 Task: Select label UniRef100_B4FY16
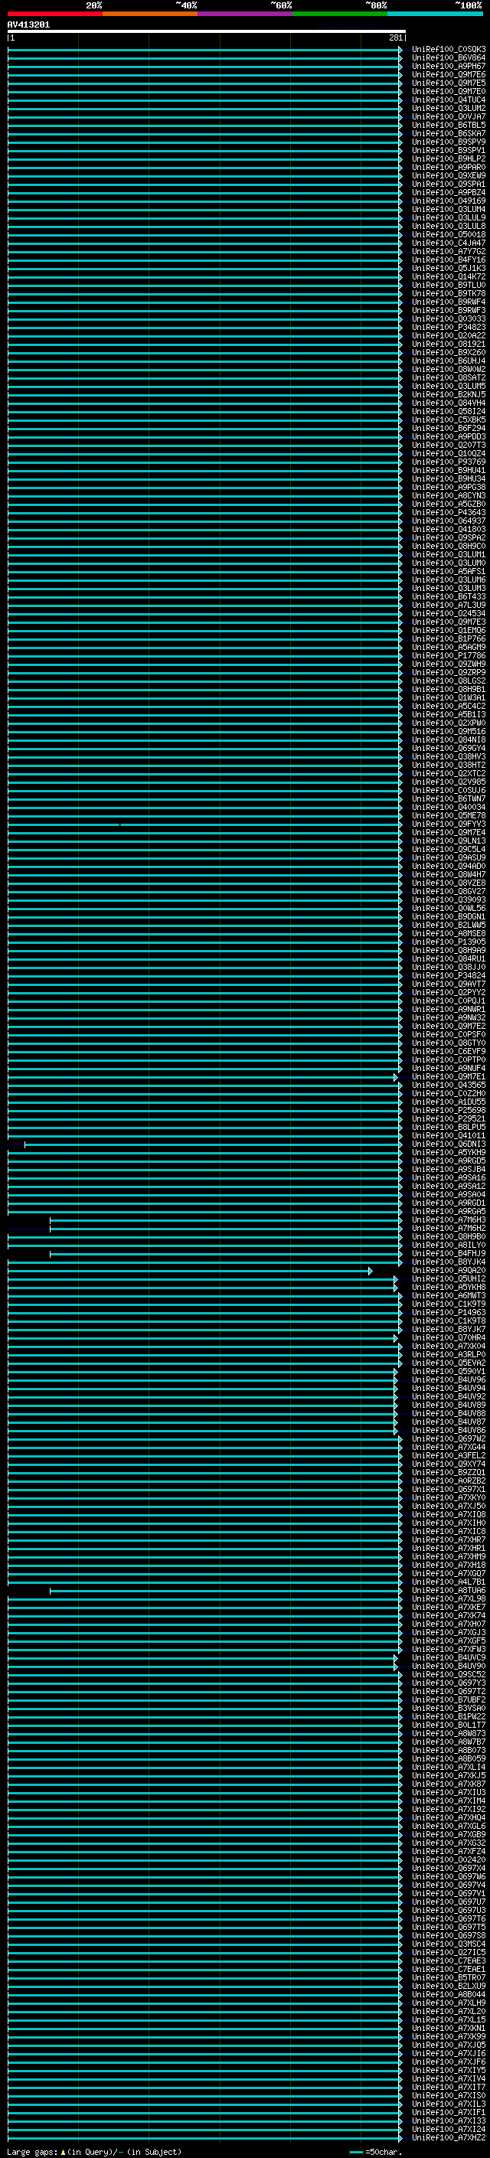pyautogui.click(x=449, y=260)
